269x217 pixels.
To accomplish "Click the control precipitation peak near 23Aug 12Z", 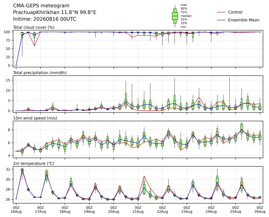I will coord(199,97).
